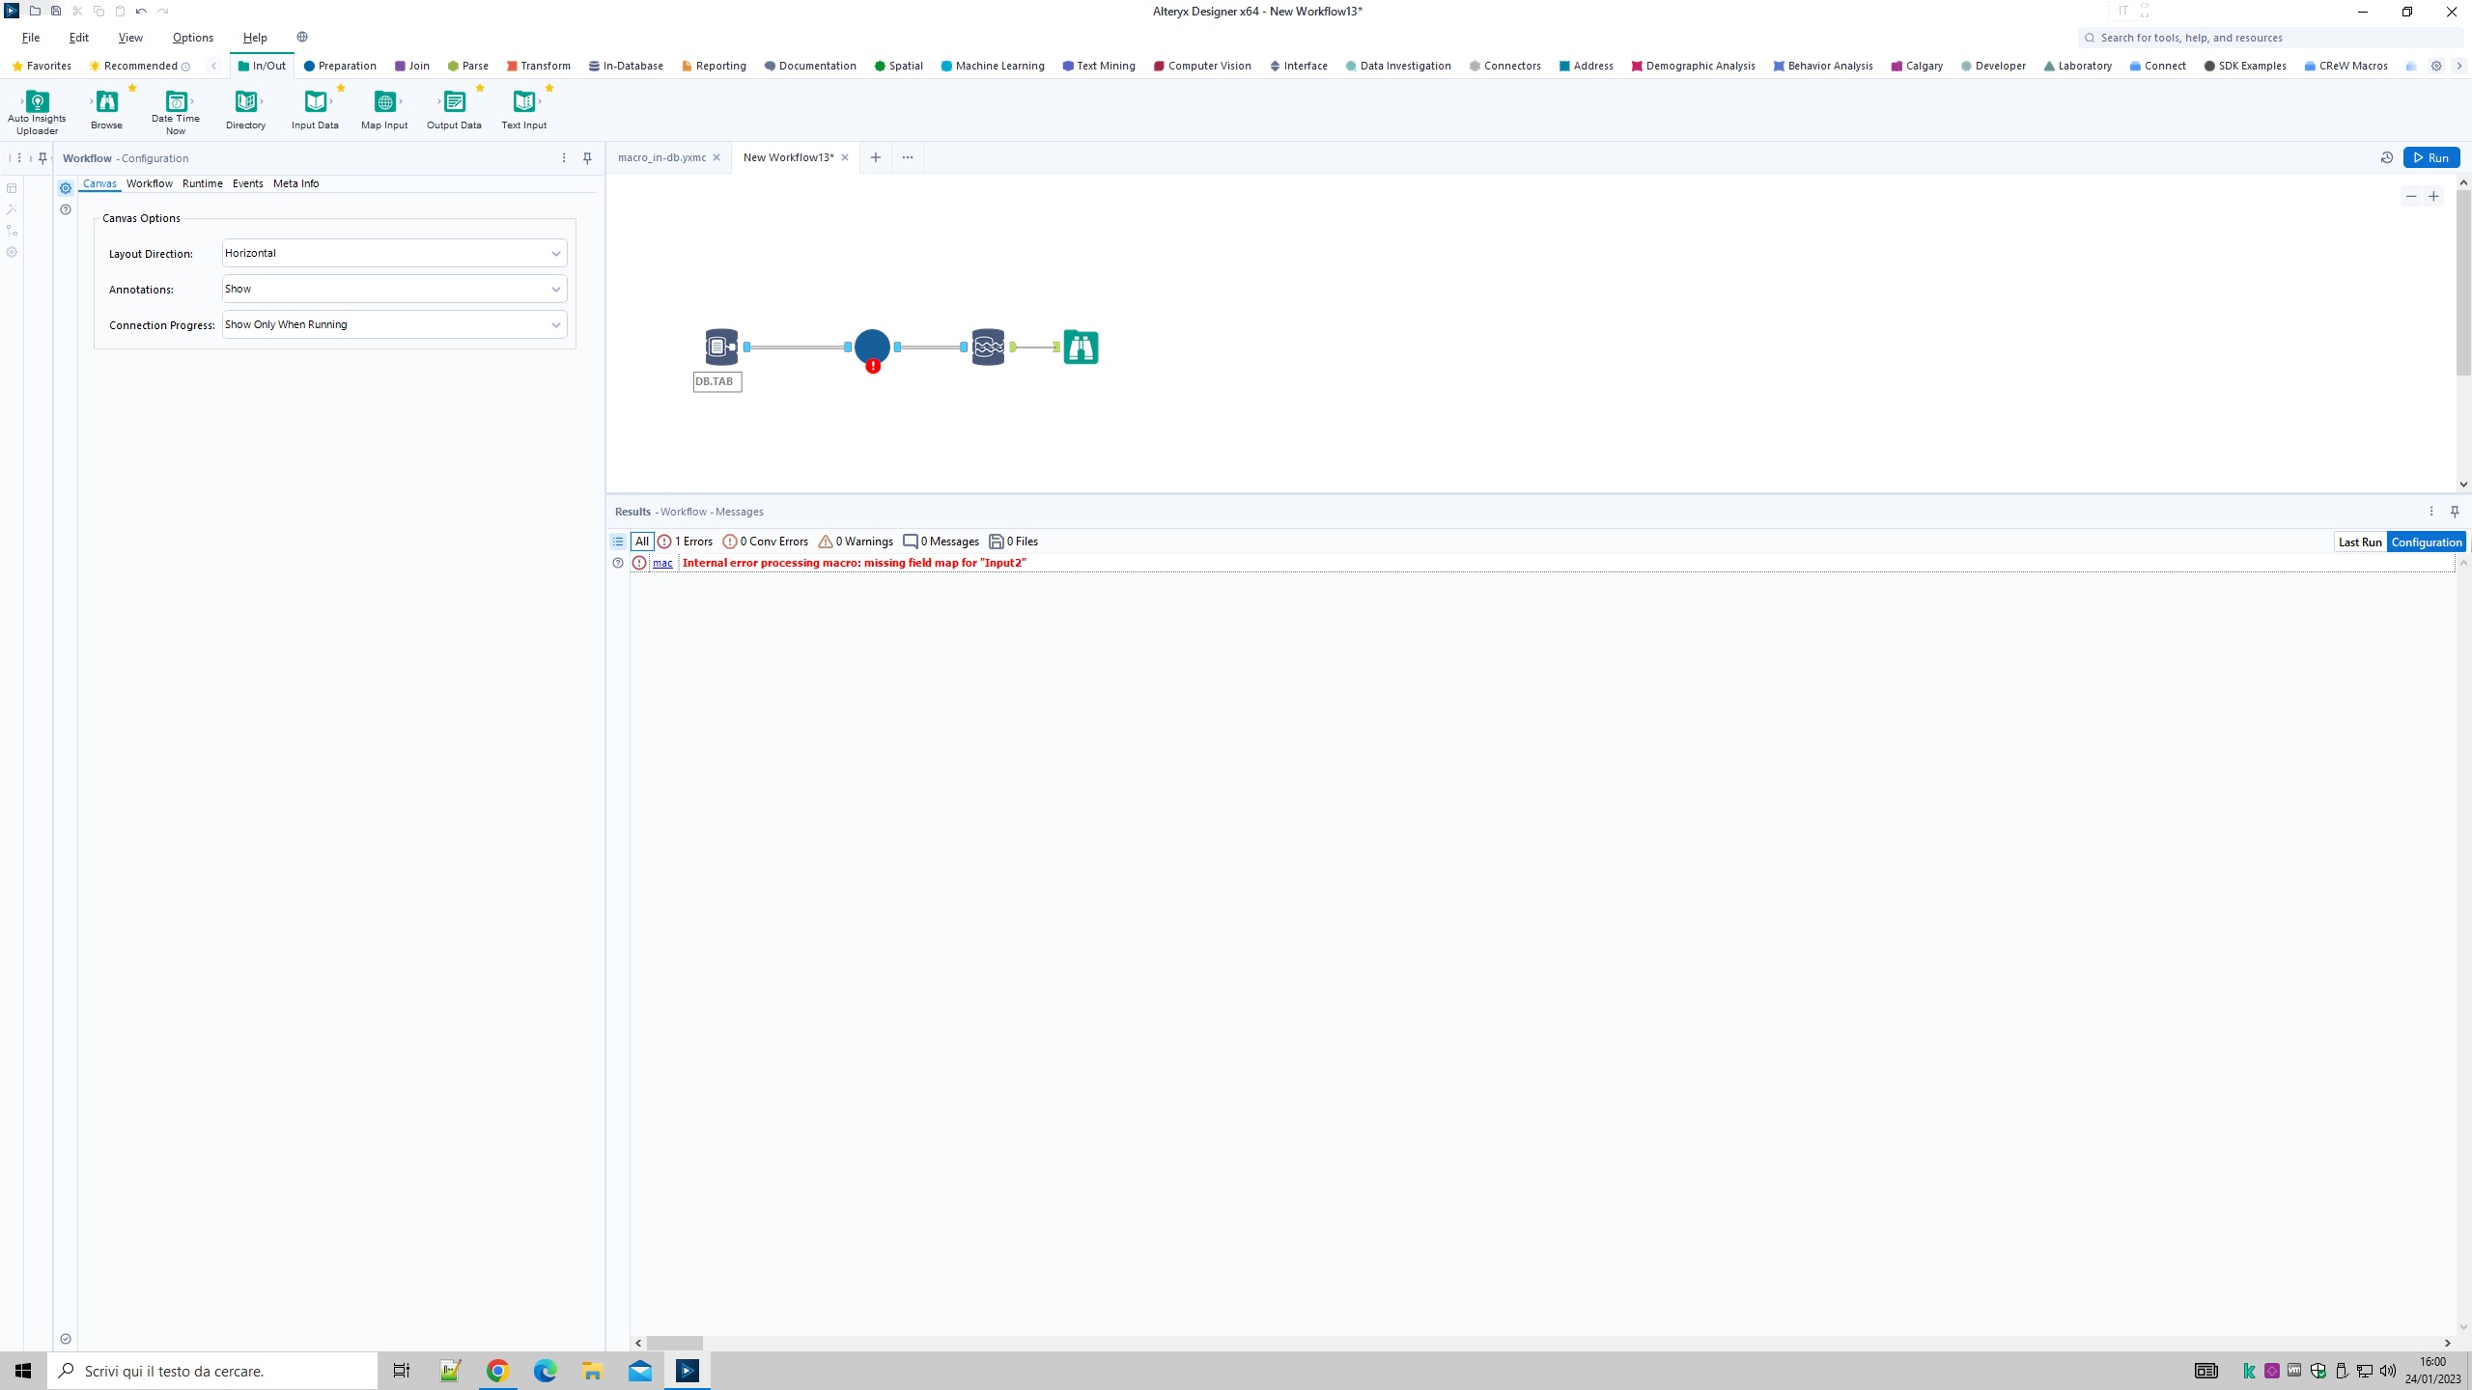Open the Layout Direction dropdown
Screen dimensions: 2472x1390
[x=394, y=253]
